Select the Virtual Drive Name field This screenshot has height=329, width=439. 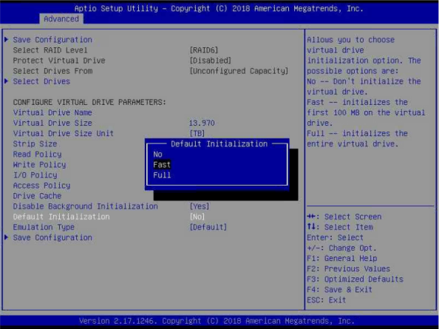52,112
